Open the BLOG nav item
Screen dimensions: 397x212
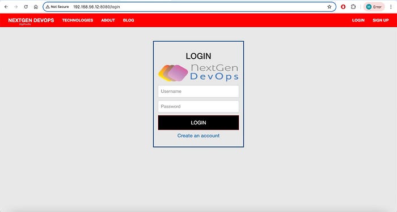(128, 20)
